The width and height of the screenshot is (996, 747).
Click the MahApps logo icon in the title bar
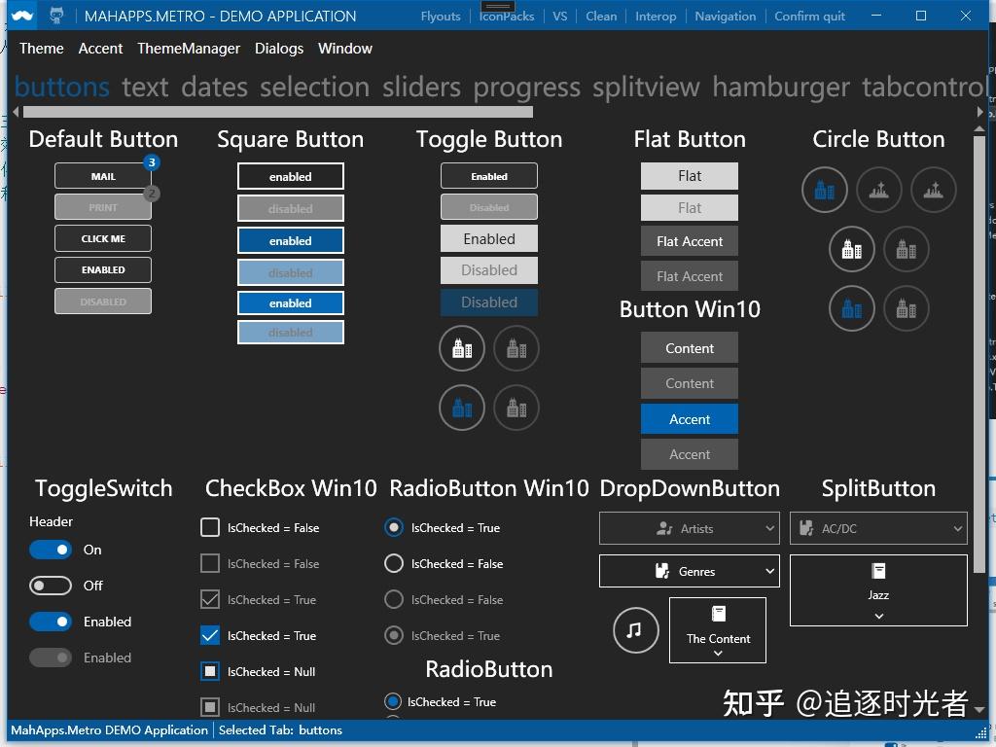pyautogui.click(x=22, y=16)
